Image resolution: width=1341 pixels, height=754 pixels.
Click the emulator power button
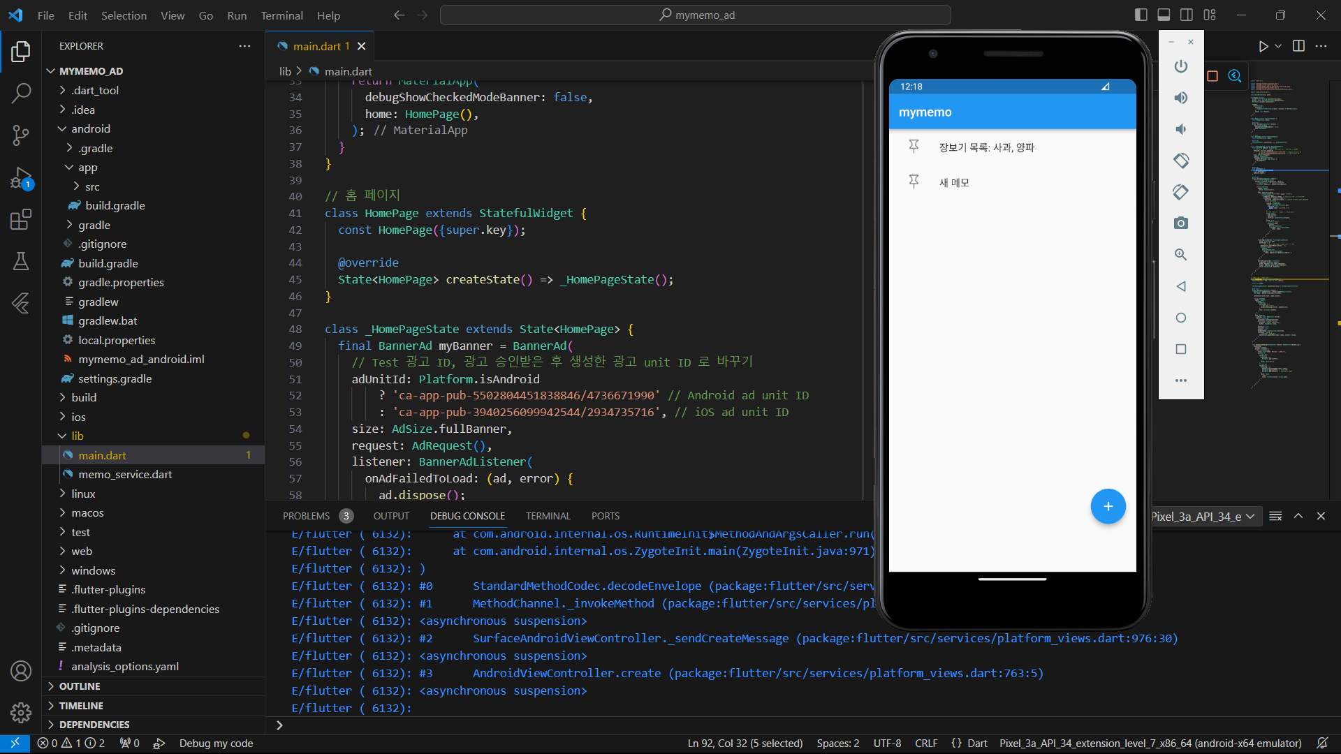[1181, 66]
